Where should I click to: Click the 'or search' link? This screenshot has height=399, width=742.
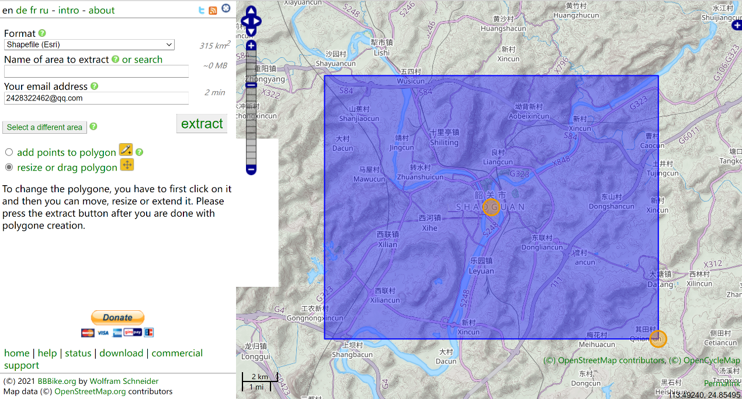142,59
